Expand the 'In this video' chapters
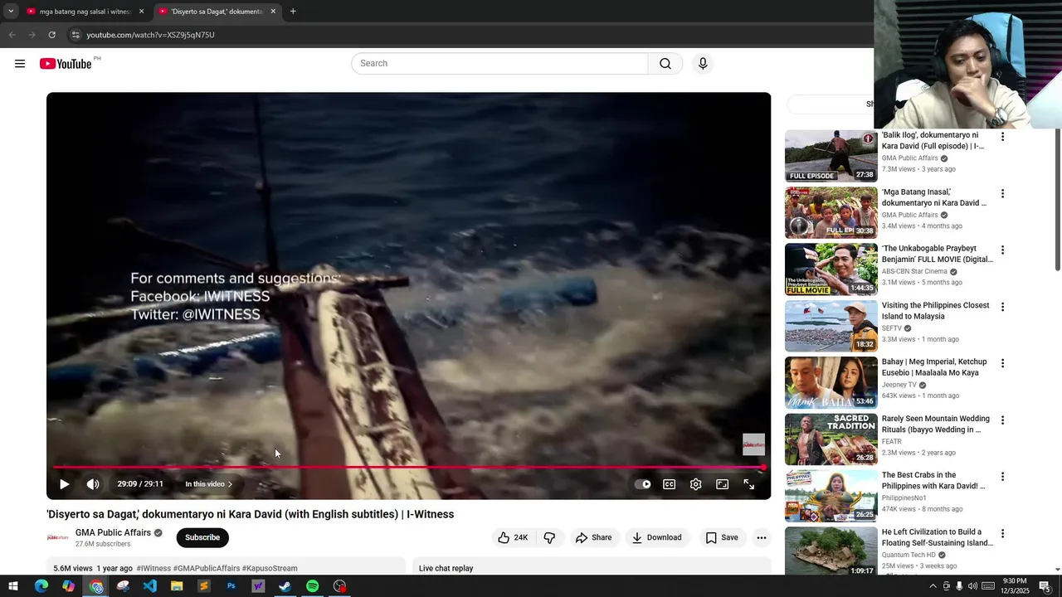The width and height of the screenshot is (1062, 597). coord(208,484)
